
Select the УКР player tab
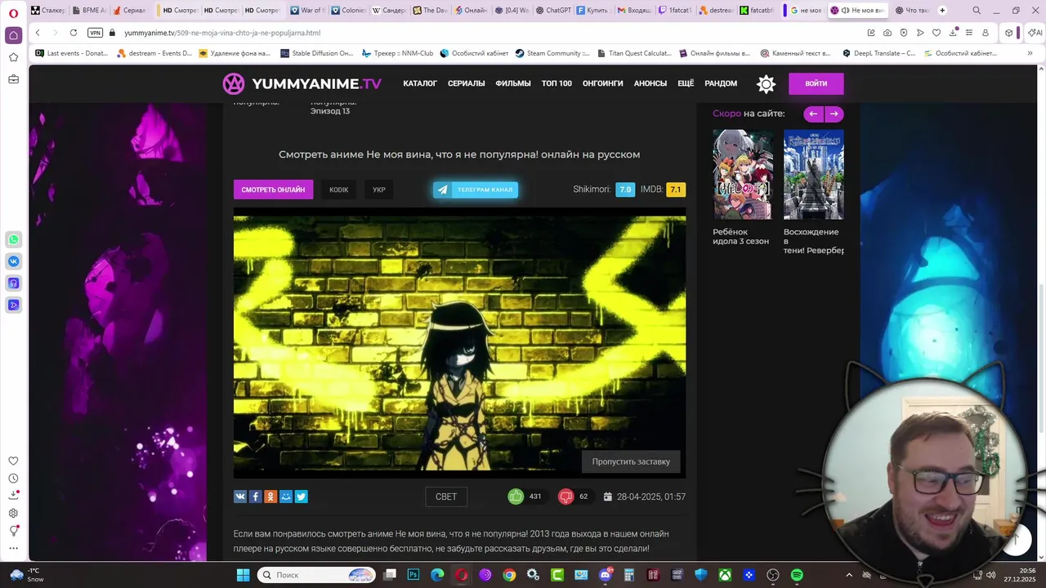[379, 189]
